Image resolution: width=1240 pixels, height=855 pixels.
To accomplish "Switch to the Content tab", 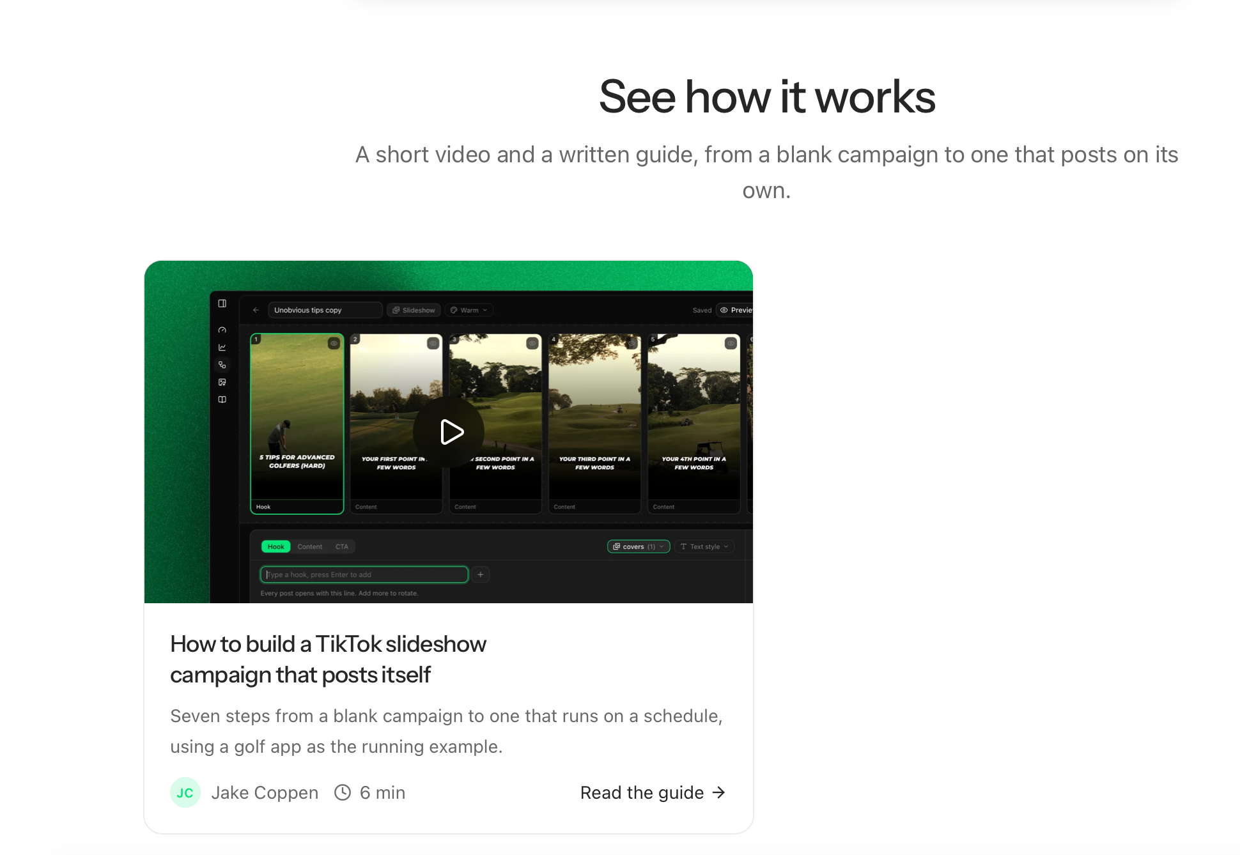I will click(310, 546).
